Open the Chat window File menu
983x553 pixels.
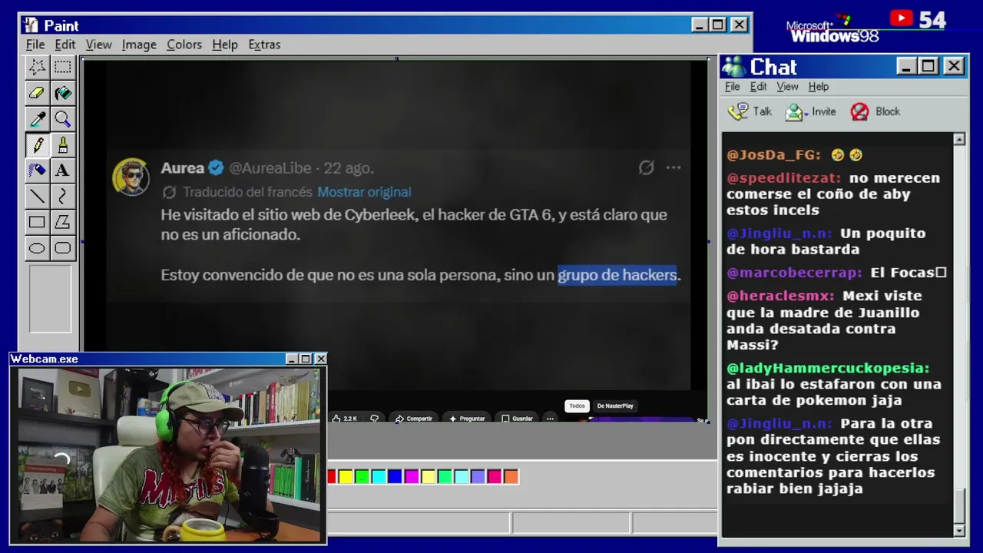click(733, 87)
